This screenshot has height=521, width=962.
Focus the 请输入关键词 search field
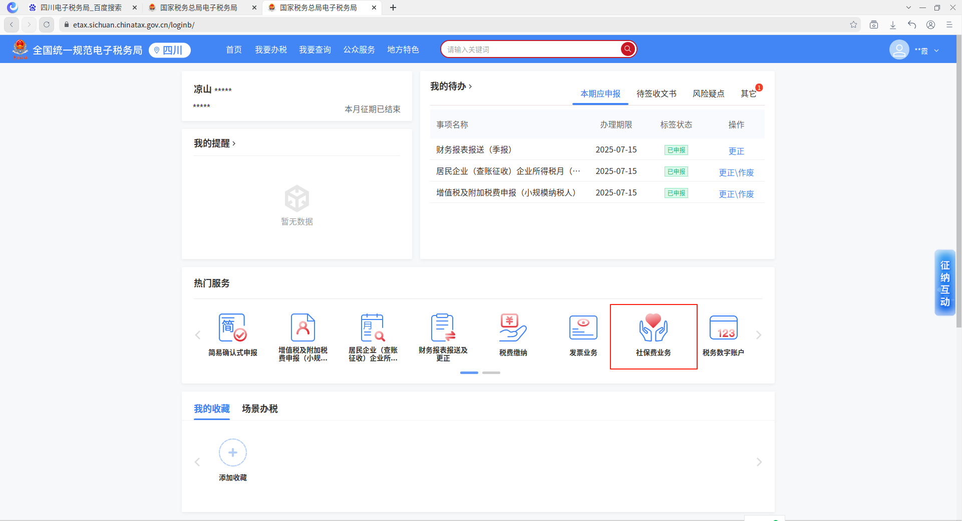point(531,49)
